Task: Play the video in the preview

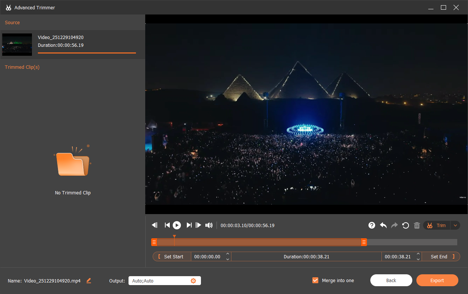Action: (x=176, y=225)
